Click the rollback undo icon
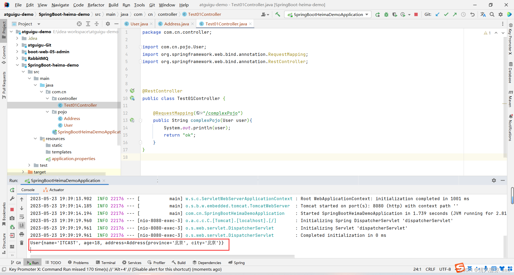 (x=472, y=14)
